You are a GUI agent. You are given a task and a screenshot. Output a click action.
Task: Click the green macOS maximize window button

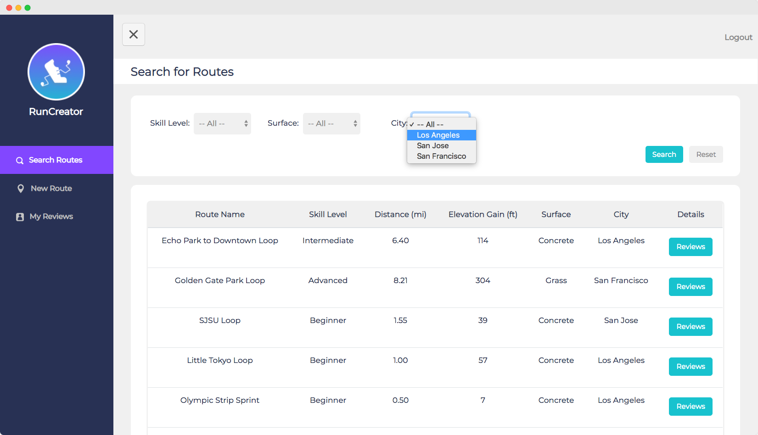[28, 8]
